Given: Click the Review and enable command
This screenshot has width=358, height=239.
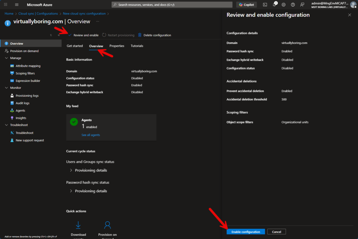Looking at the screenshot, I should [x=84, y=35].
